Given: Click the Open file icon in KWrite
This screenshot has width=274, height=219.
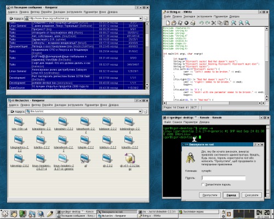Looking at the screenshot, I should pos(174,23).
